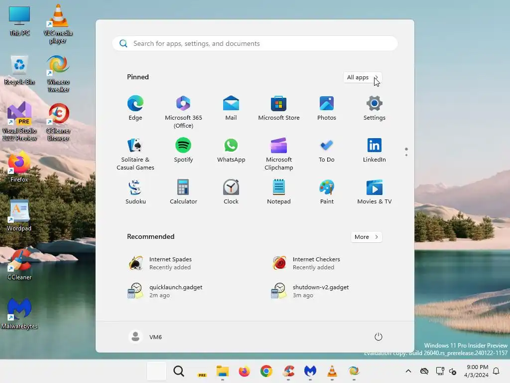Launch Sudoku
This screenshot has width=510, height=383.
[135, 192]
